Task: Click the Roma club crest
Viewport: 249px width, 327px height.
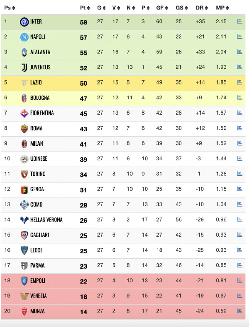Action: pos(24,128)
